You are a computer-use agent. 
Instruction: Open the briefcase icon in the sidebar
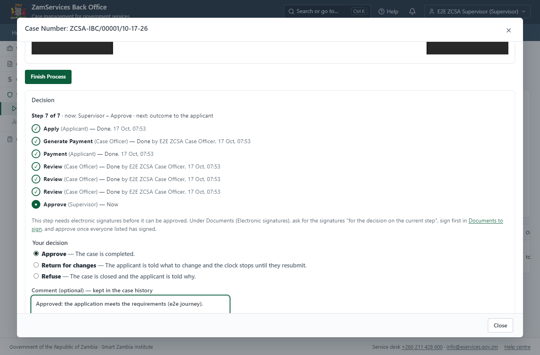click(x=10, y=49)
